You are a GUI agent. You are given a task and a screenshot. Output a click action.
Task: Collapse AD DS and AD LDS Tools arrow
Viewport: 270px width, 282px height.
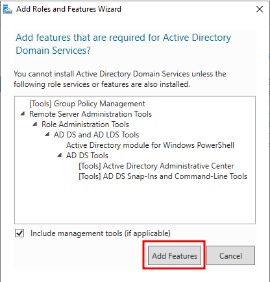[x=47, y=134]
